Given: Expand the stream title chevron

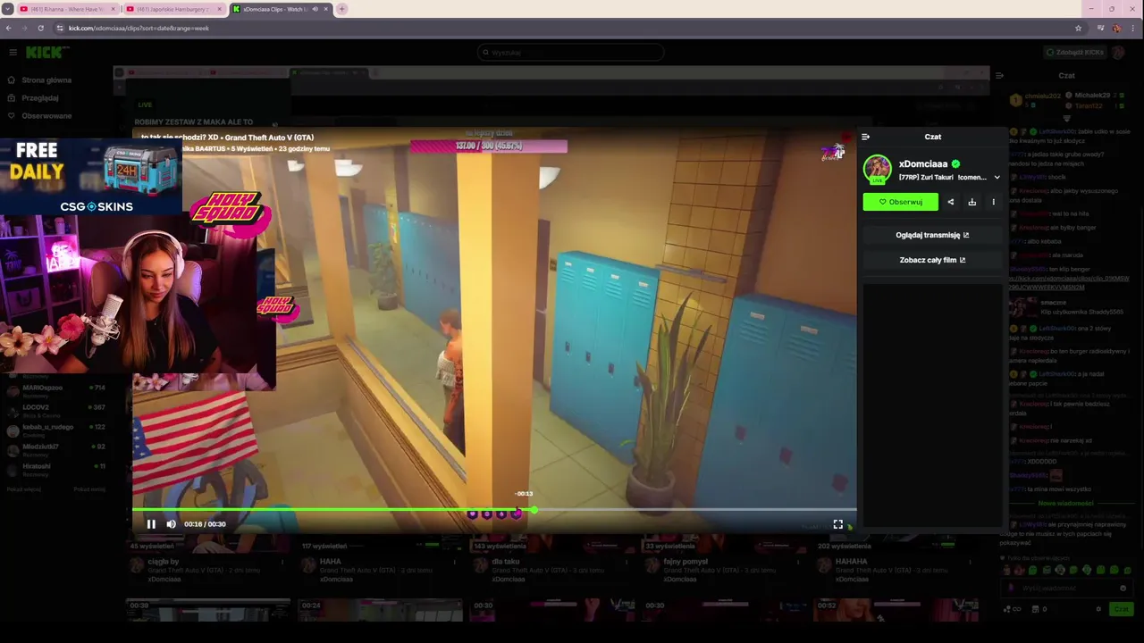Looking at the screenshot, I should pyautogui.click(x=997, y=178).
